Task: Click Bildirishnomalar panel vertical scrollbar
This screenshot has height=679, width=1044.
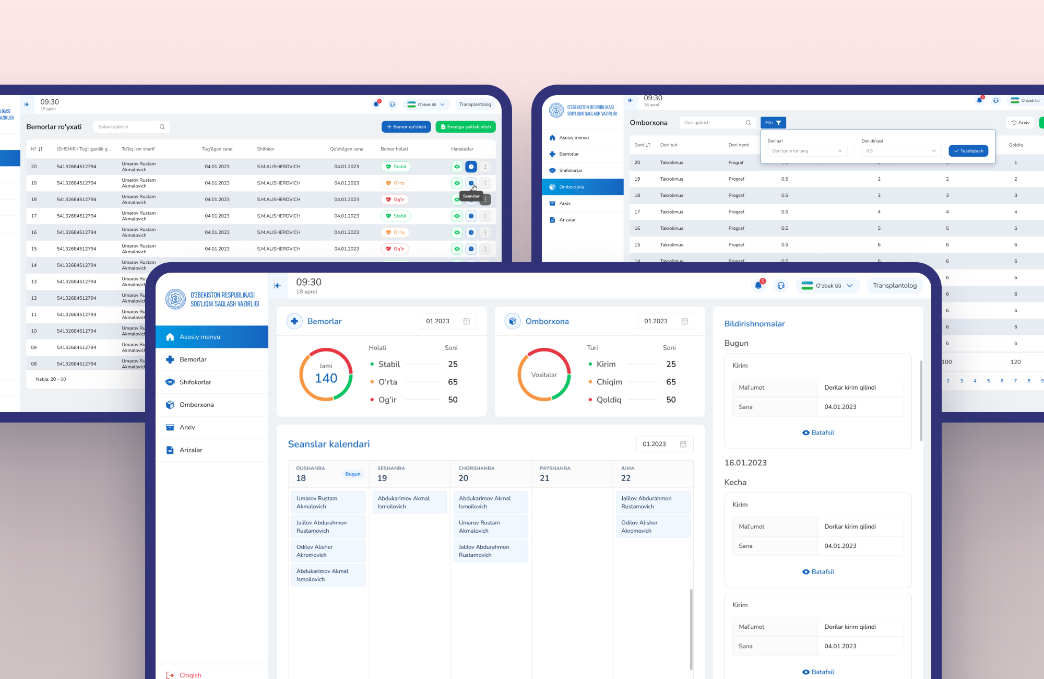Action: pyautogui.click(x=921, y=400)
